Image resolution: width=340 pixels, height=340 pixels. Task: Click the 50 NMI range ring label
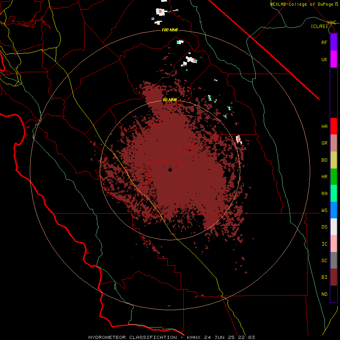click(x=170, y=100)
